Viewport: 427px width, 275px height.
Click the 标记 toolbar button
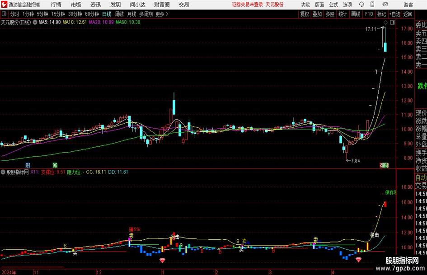[381, 14]
